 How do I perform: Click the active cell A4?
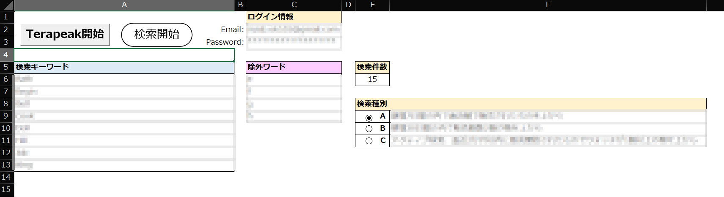124,55
